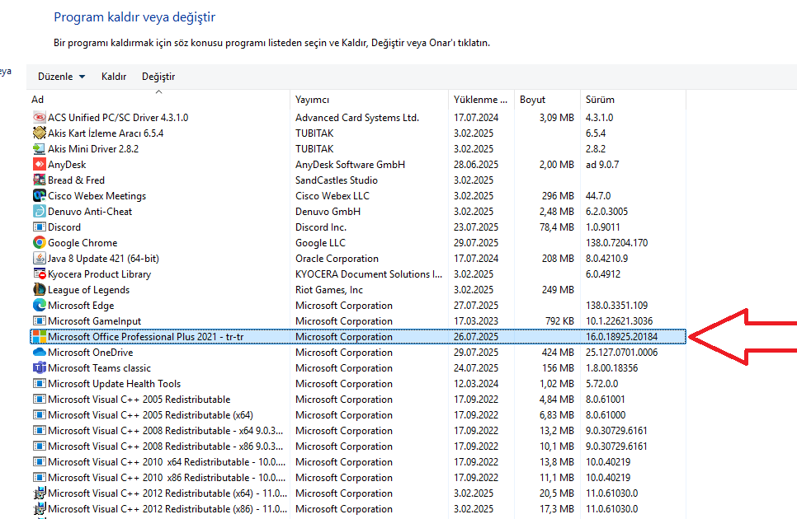Click the Visual C++ 2012 (x64) icon

[x=39, y=493]
